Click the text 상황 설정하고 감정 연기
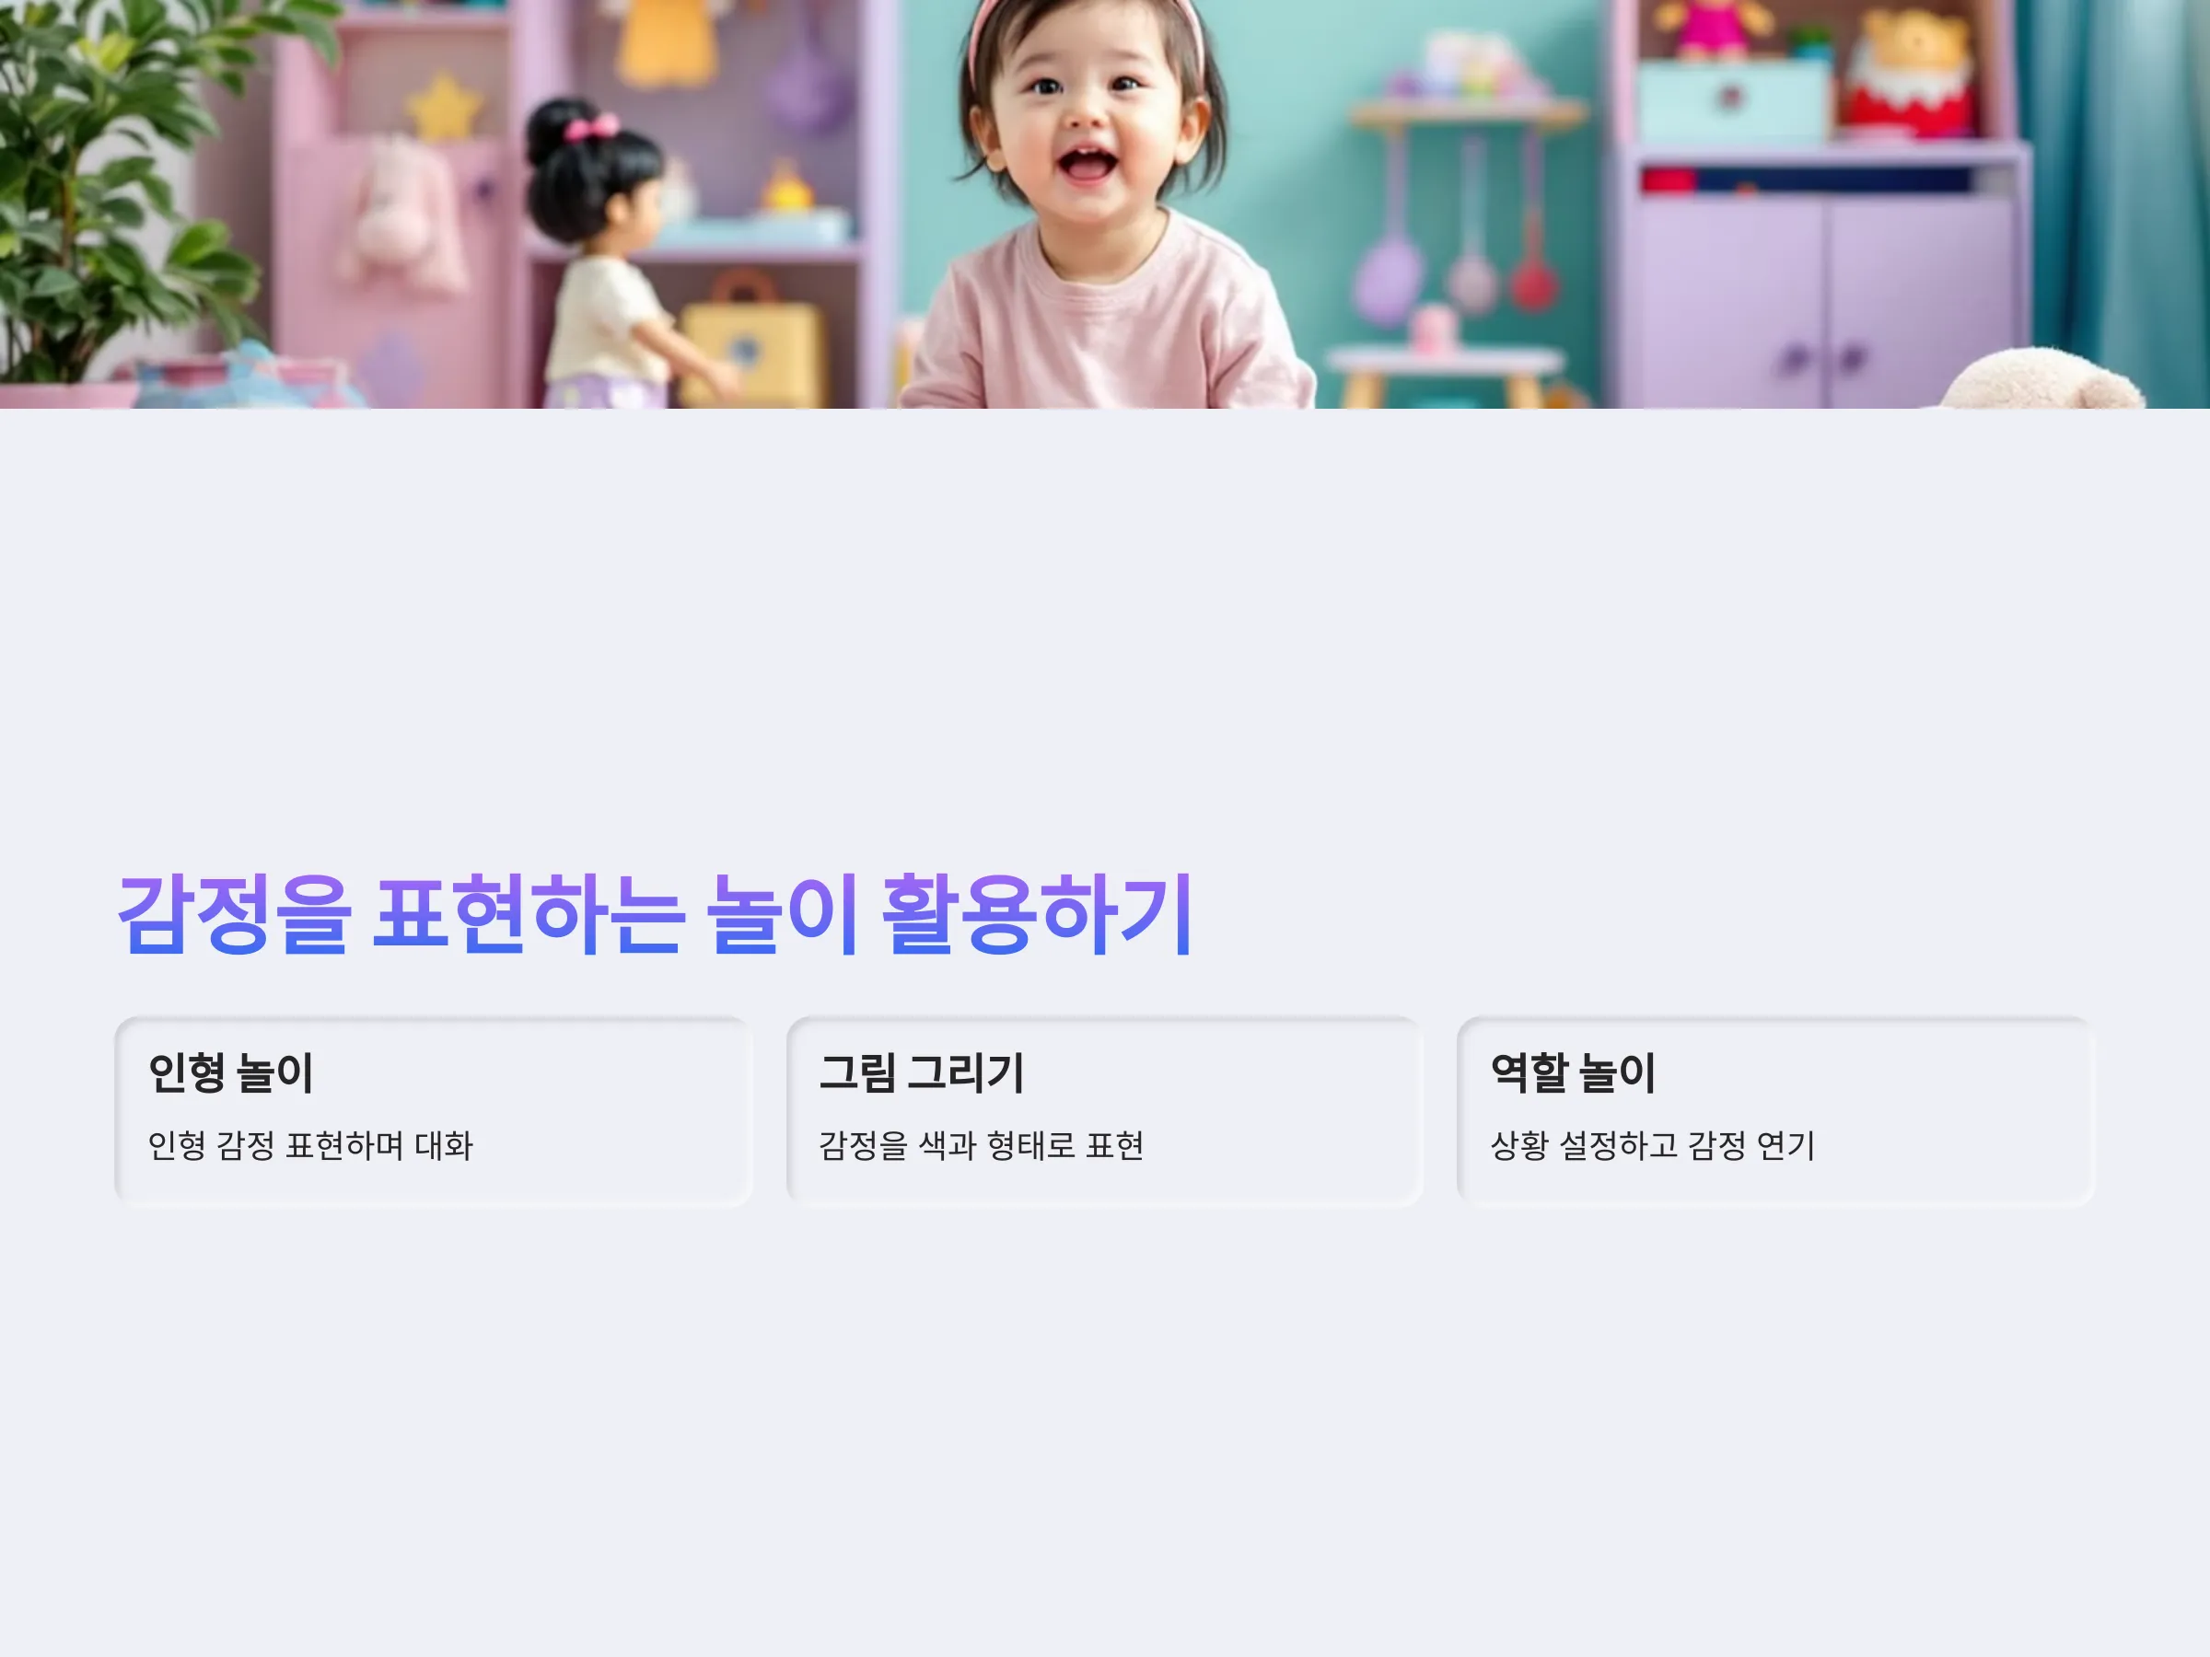 coord(1653,1145)
